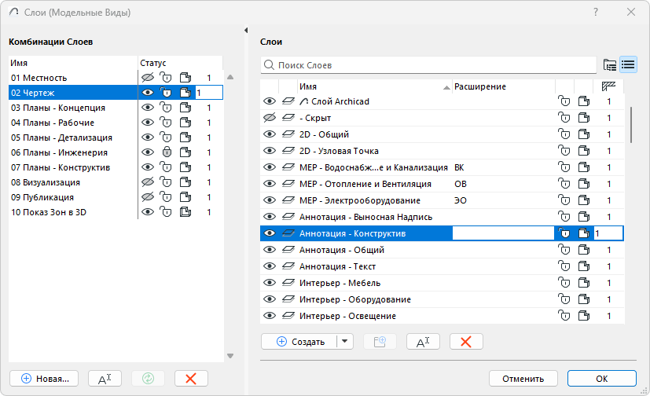Switch to flat list view of layers
Image resolution: width=650 pixels, height=396 pixels.
(628, 64)
